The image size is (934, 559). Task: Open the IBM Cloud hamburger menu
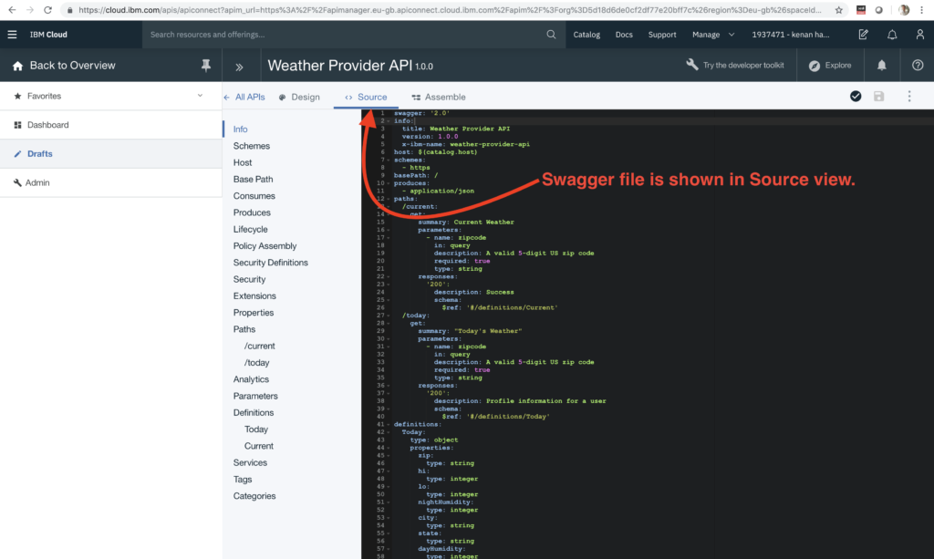point(12,35)
